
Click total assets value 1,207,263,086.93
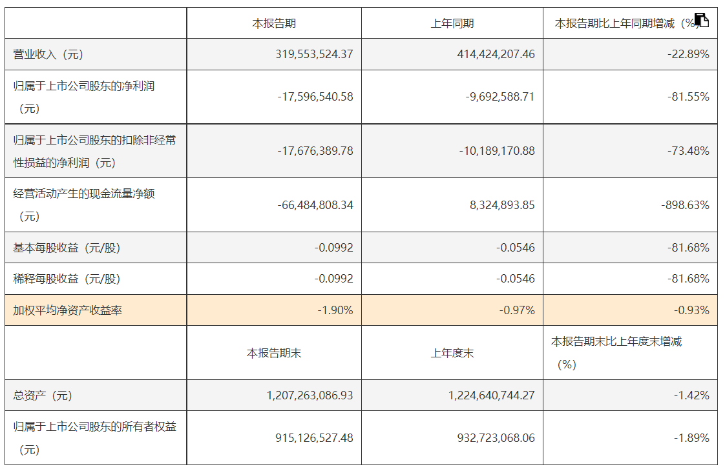[310, 395]
